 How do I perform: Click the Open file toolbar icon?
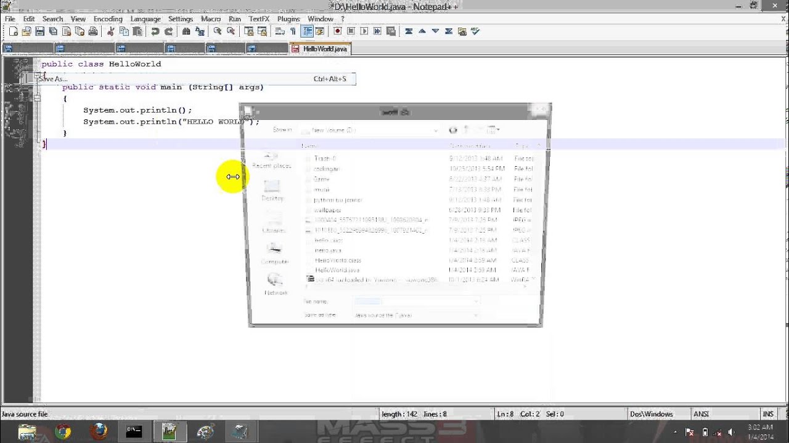pyautogui.click(x=27, y=31)
